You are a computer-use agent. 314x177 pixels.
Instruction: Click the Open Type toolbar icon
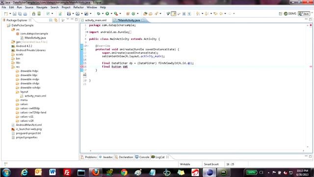pyautogui.click(x=145, y=14)
